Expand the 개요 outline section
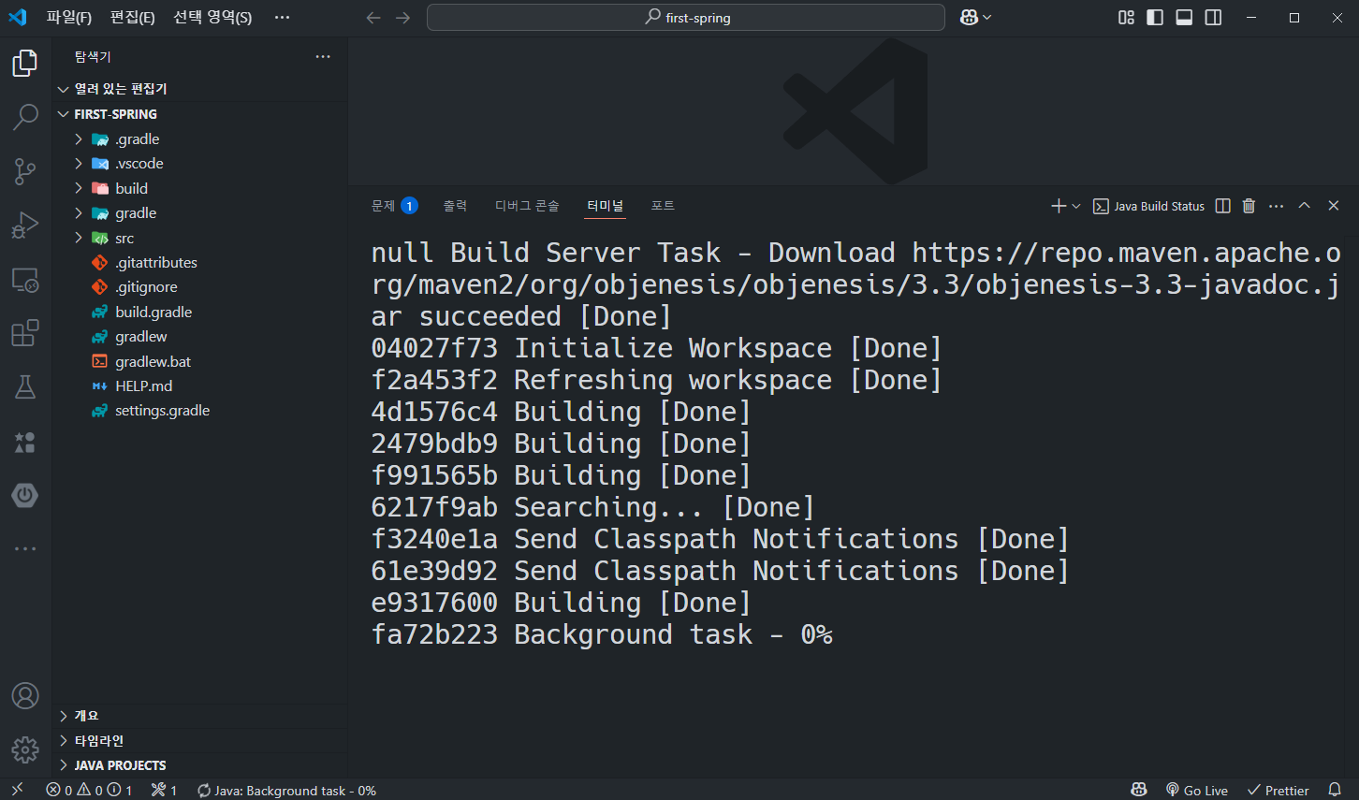Image resolution: width=1359 pixels, height=800 pixels. pos(199,716)
